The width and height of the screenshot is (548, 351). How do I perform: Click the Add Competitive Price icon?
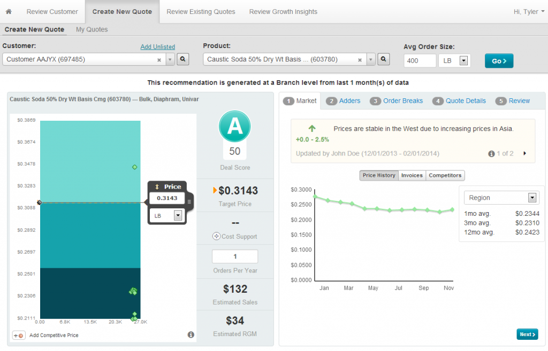tap(18, 335)
